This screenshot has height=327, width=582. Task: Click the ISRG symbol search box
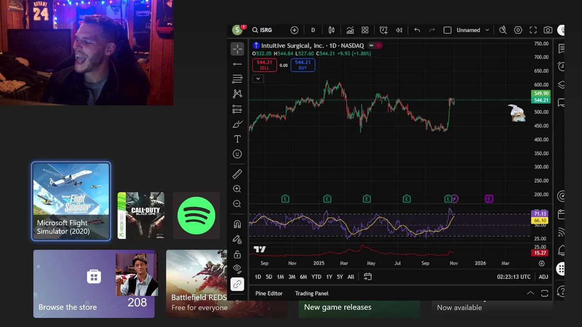coord(262,30)
